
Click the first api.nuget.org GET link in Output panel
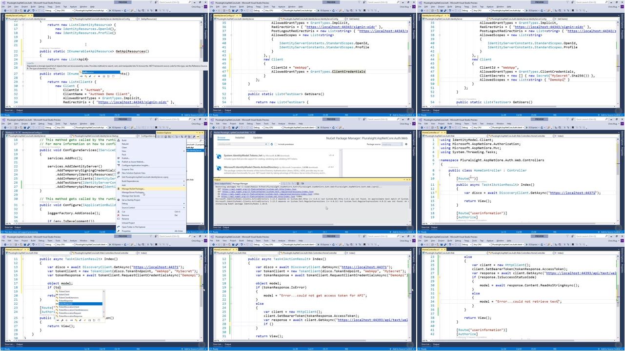(259, 189)
